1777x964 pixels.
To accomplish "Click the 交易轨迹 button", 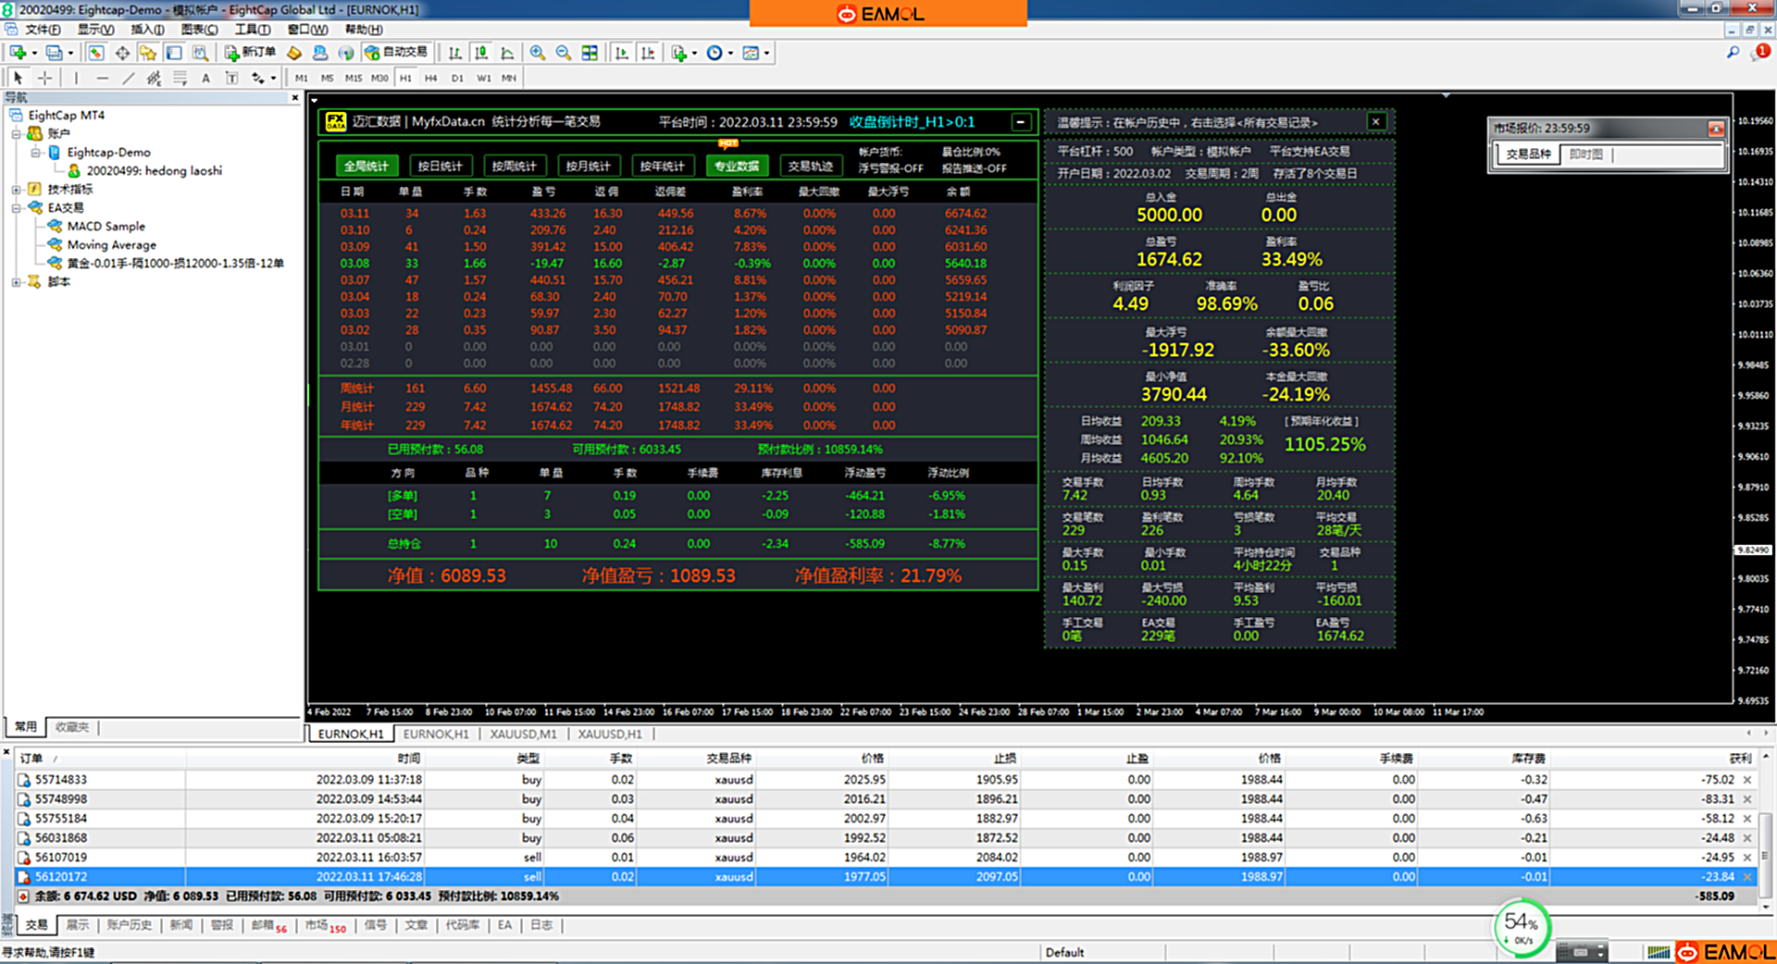I will 810,167.
